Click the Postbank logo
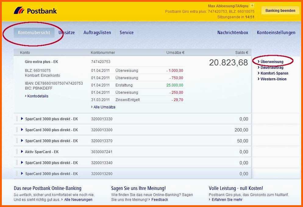Screen dimensions: 303x207 coord(35,11)
